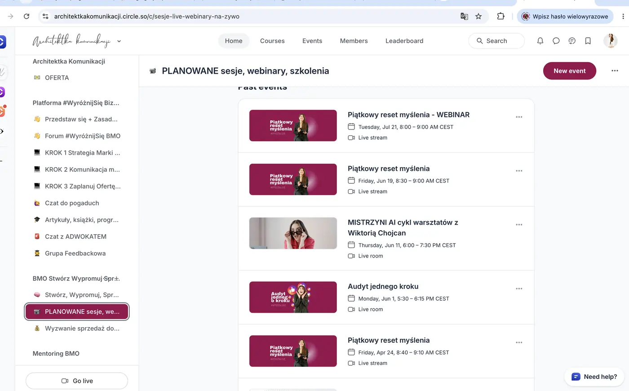Expand community switcher chevron next to logo
The image size is (629, 391).
pos(119,41)
